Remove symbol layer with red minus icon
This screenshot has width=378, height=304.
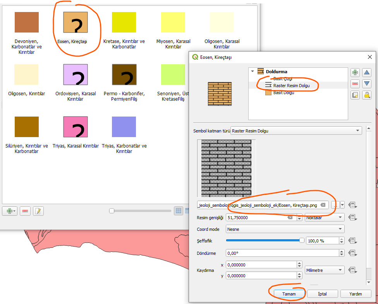click(355, 84)
